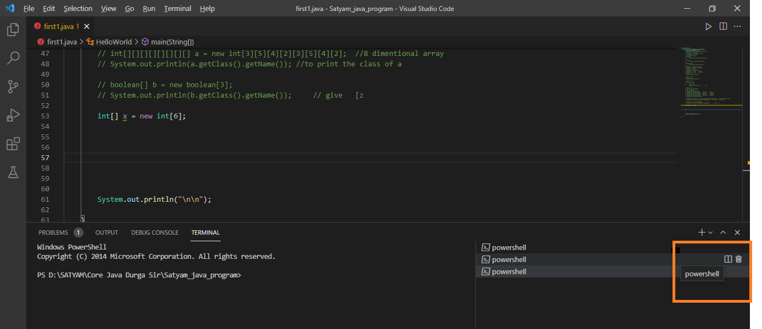This screenshot has width=762, height=329.
Task: Open the editor More Actions ellipsis
Action: (737, 26)
